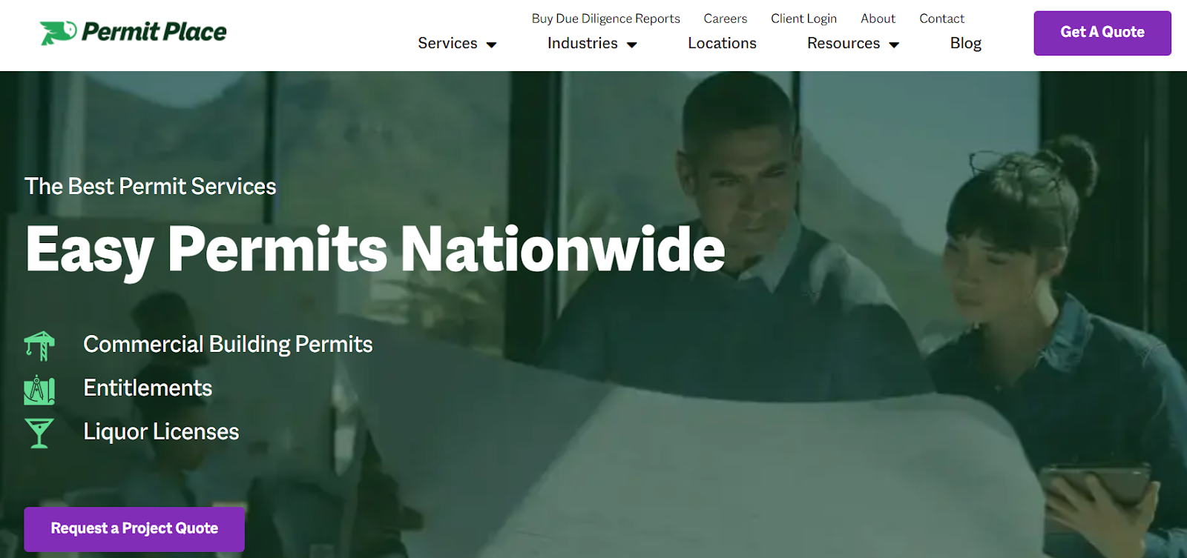Open Buy Due Diligence Reports link

pyautogui.click(x=605, y=19)
